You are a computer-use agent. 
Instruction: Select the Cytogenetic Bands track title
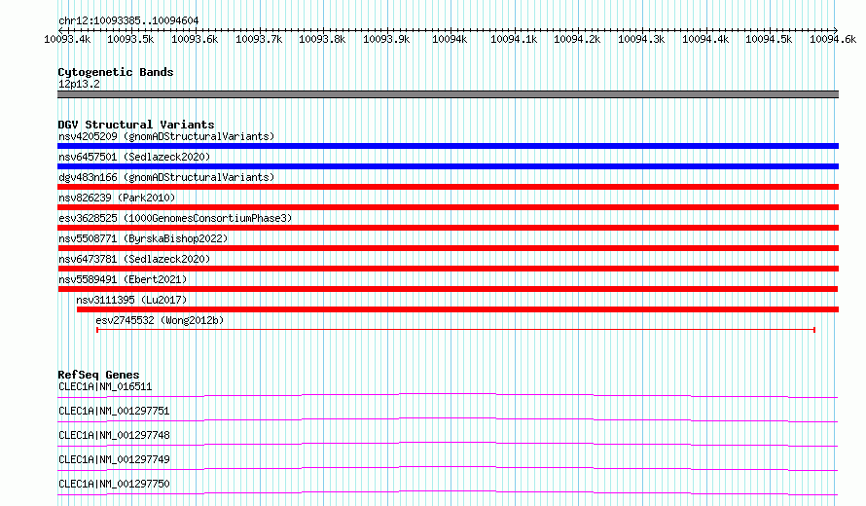coord(116,72)
